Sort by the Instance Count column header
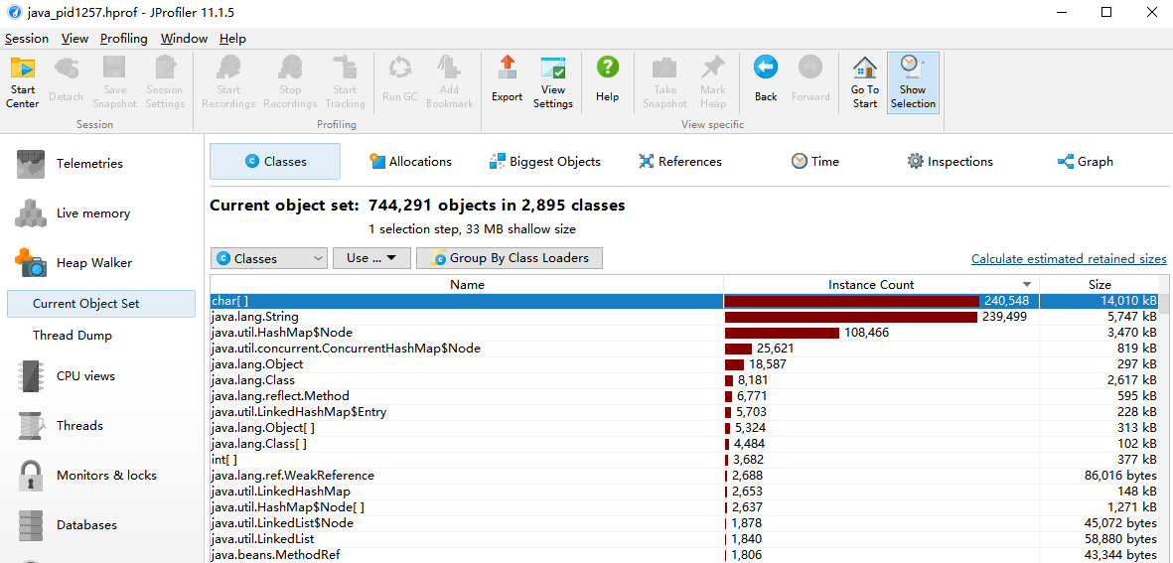Screen dimensions: 1173x563 [x=871, y=285]
